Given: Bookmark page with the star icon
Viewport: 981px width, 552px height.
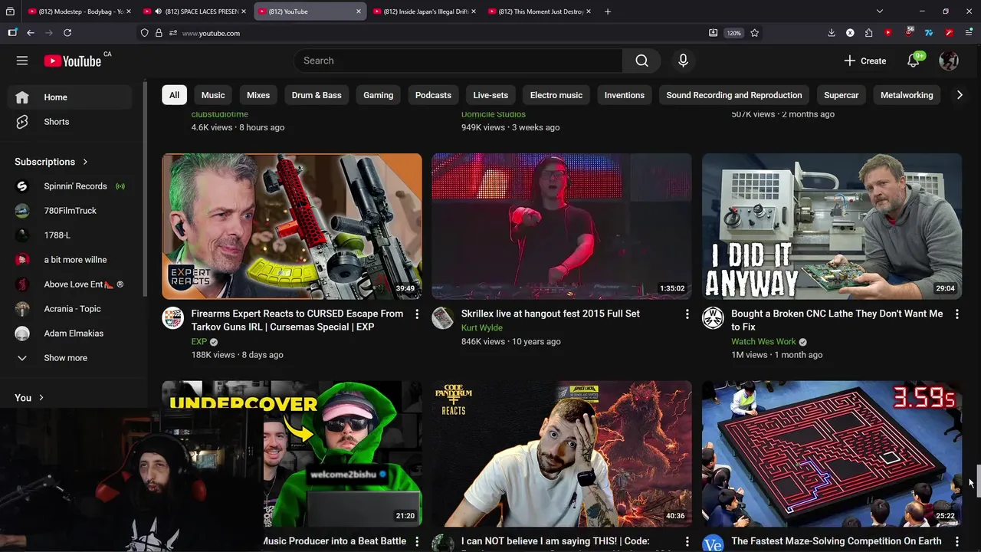Looking at the screenshot, I should tap(755, 33).
